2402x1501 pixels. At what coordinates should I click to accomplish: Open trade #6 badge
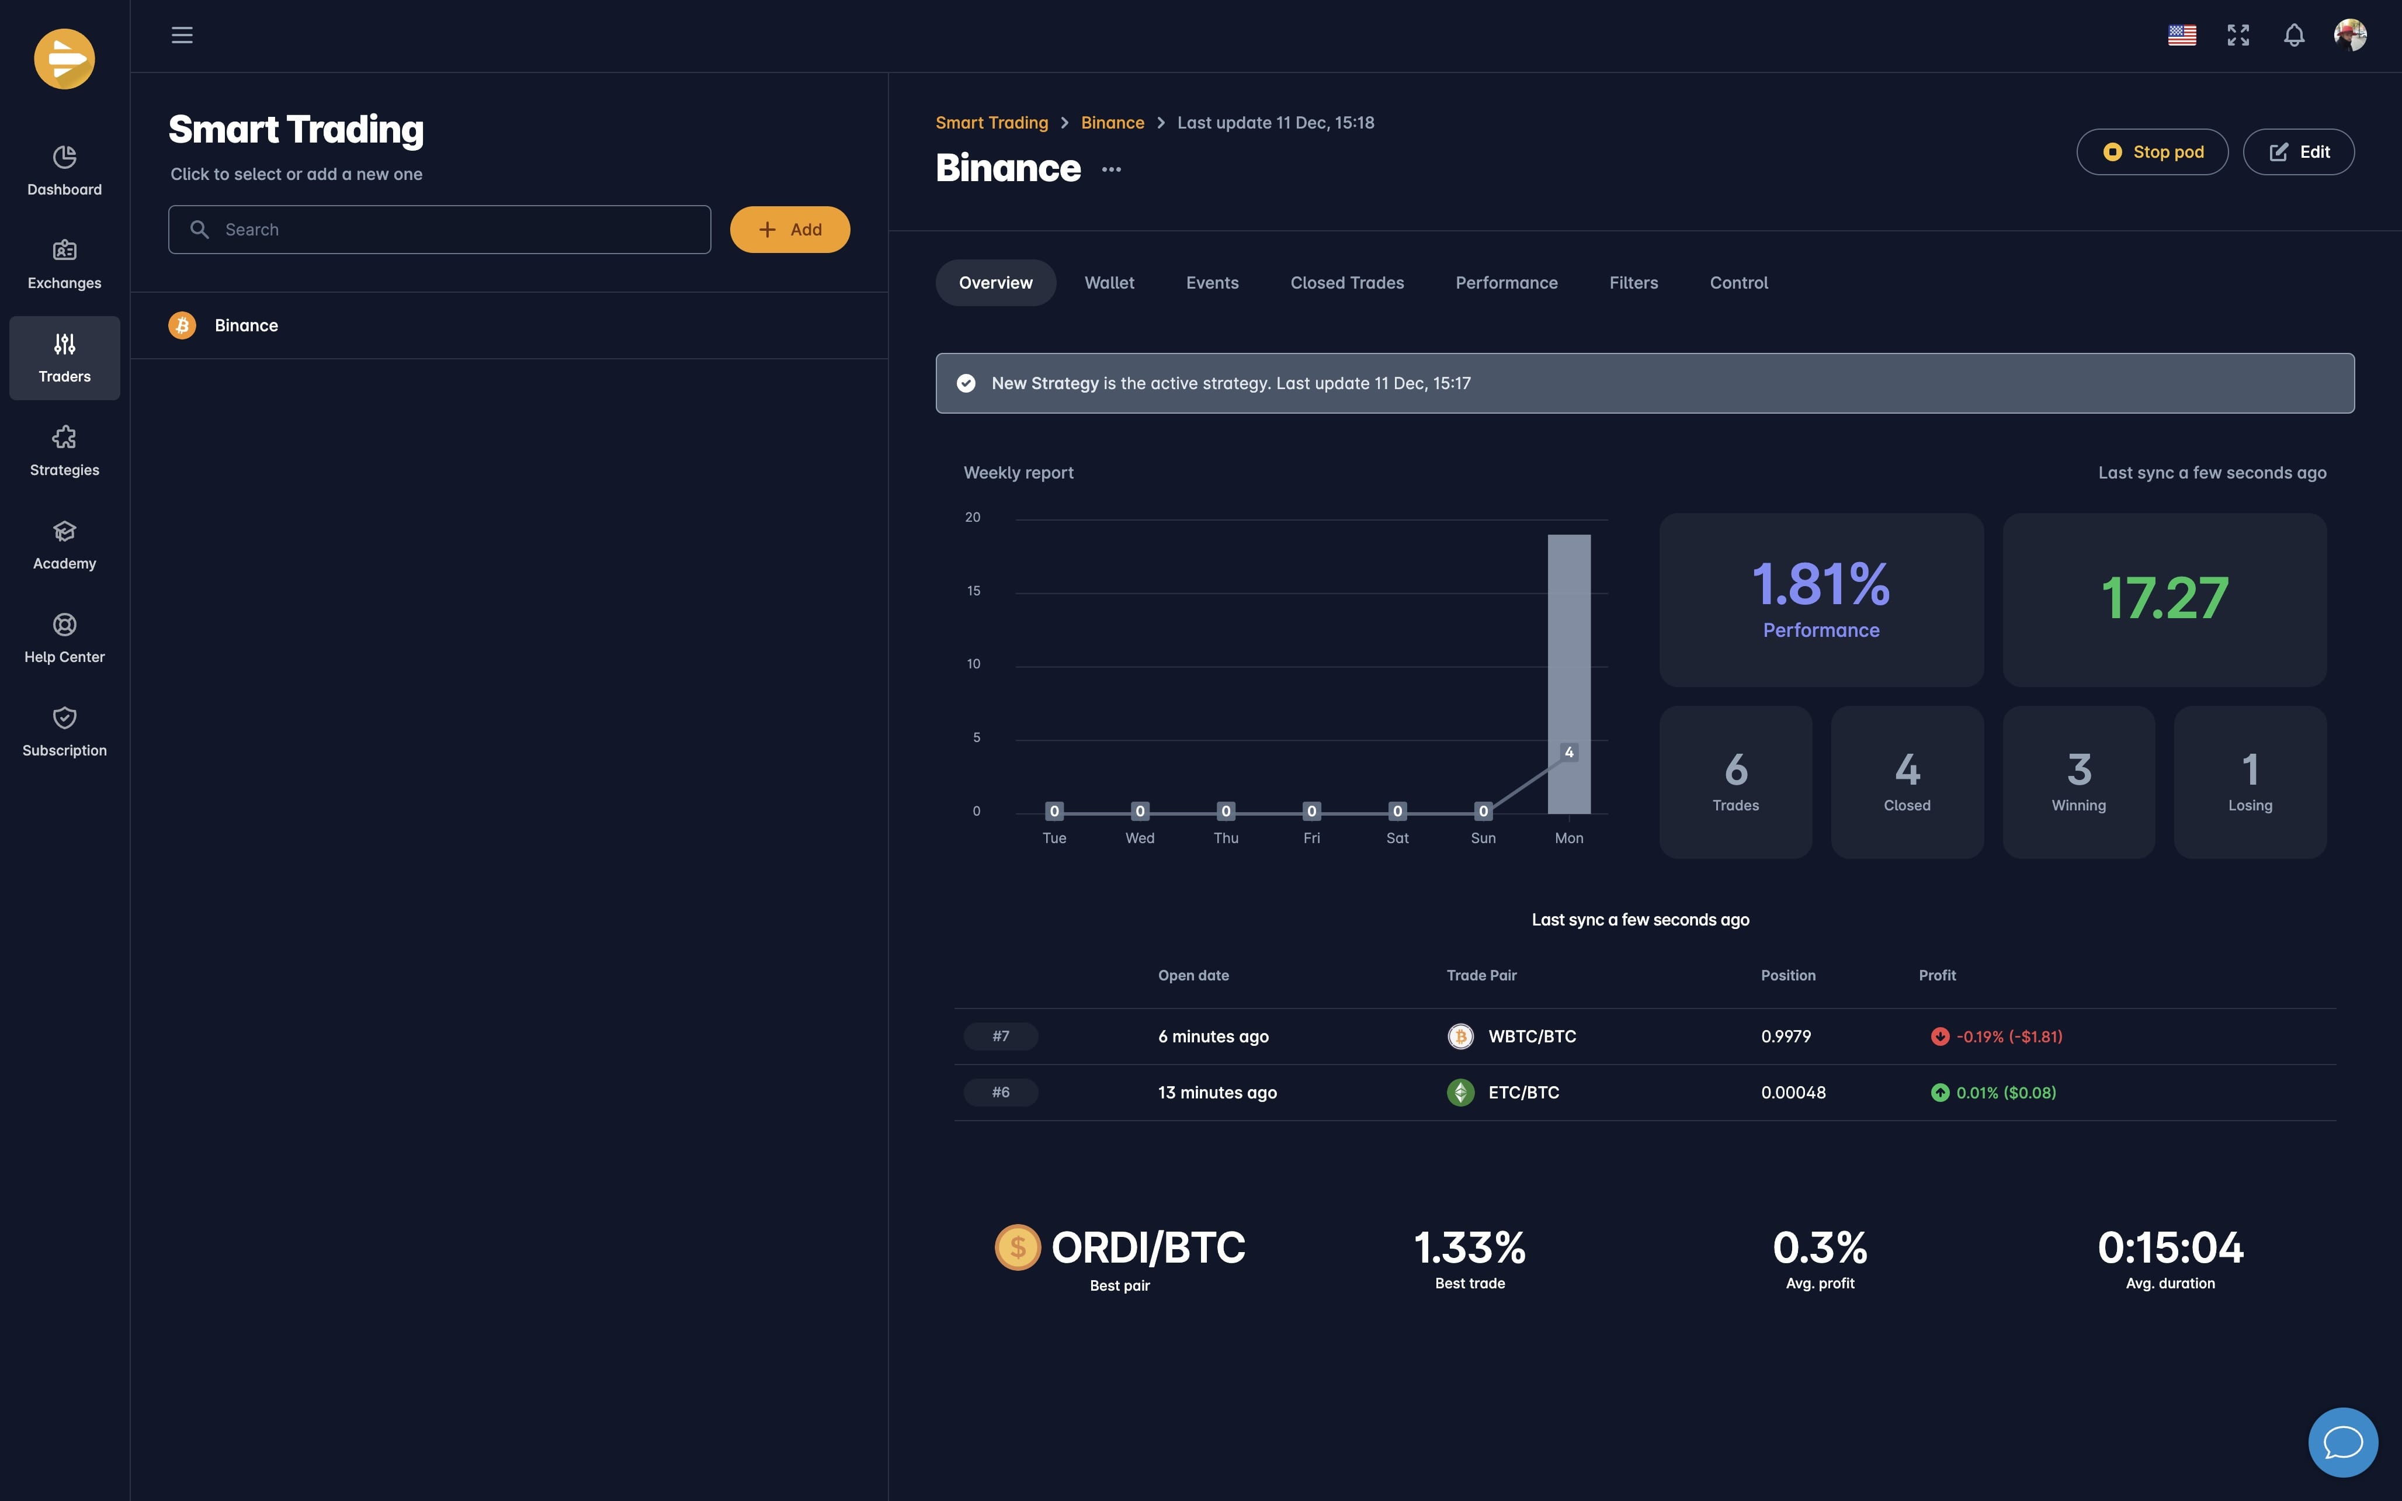[1001, 1092]
